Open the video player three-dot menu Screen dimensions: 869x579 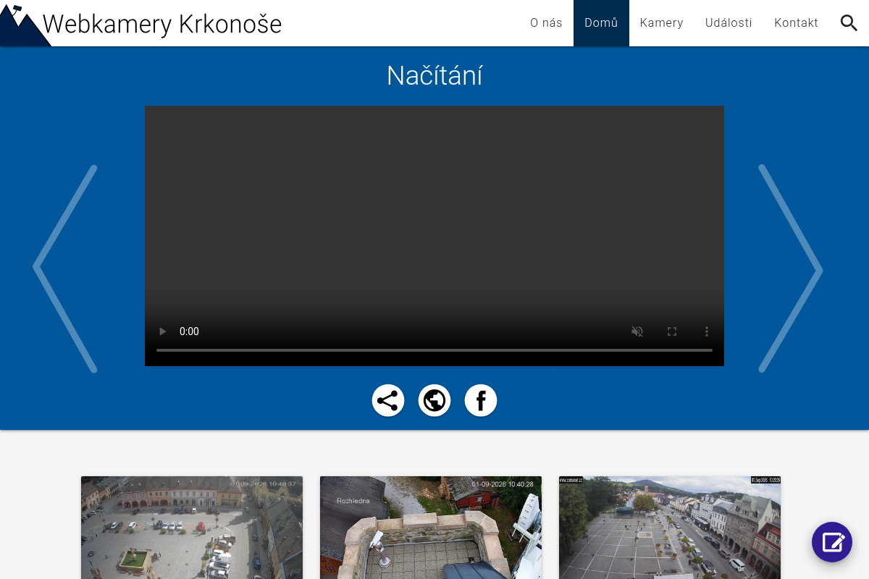[x=707, y=331]
